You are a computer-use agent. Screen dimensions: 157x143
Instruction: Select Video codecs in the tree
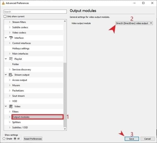[19, 33]
